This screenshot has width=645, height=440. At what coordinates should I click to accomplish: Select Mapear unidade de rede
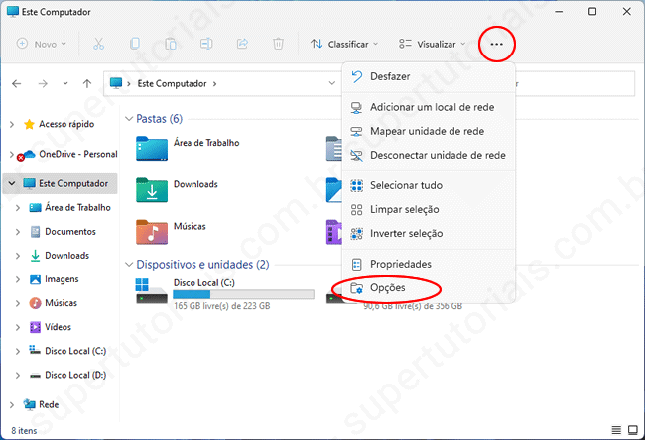point(427,131)
